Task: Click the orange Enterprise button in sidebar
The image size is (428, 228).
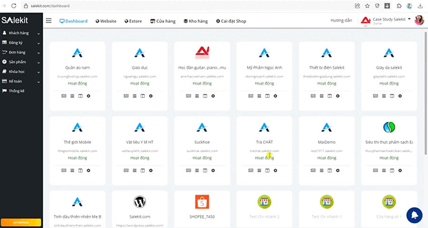Action: (21, 223)
